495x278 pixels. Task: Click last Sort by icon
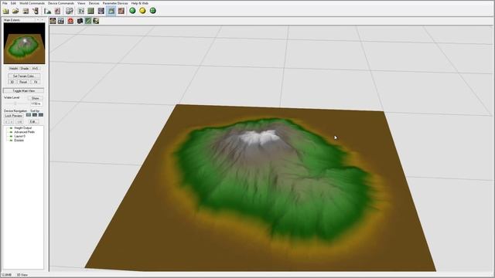pos(41,115)
